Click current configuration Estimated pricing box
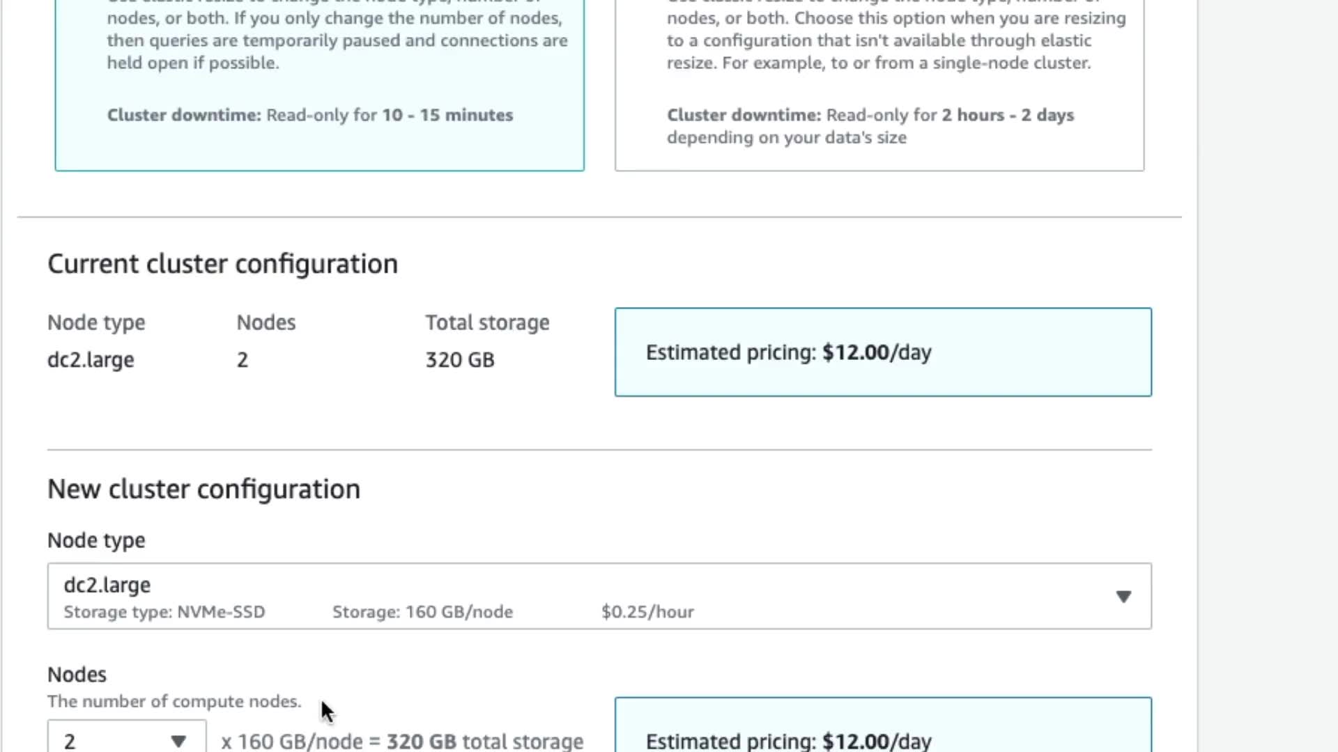The image size is (1338, 752). pos(883,352)
